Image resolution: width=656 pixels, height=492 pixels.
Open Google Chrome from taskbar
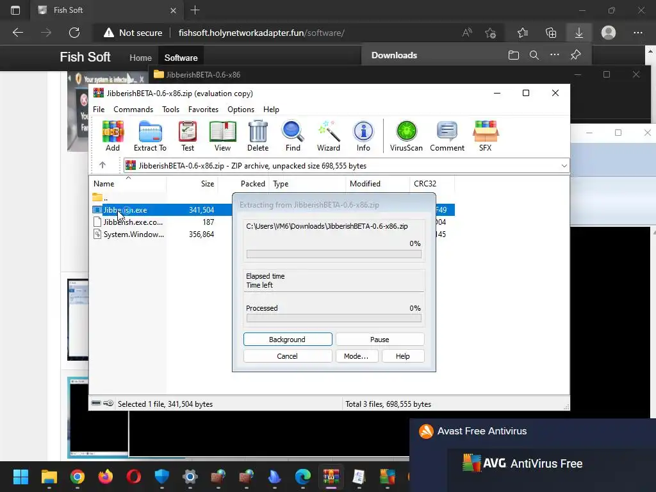pyautogui.click(x=78, y=477)
